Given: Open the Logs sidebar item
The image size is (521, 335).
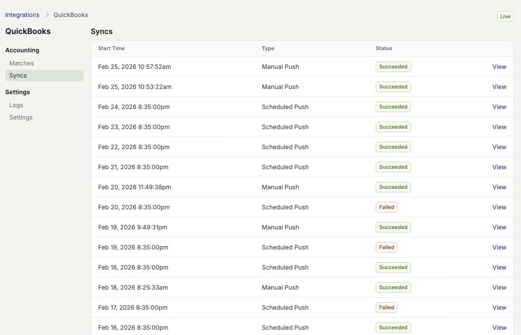Looking at the screenshot, I should point(16,105).
